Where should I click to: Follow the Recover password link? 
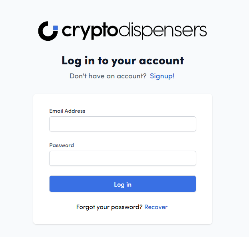156,207
